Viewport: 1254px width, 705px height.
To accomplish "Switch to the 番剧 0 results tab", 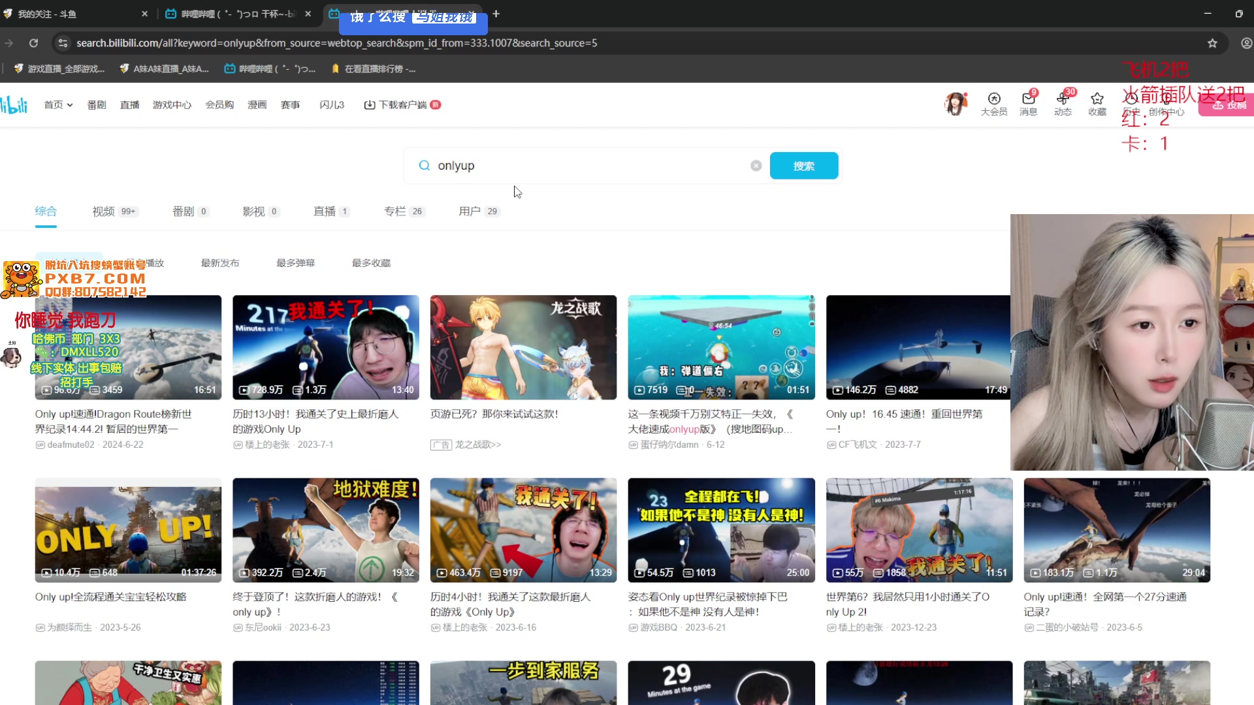I will (190, 211).
